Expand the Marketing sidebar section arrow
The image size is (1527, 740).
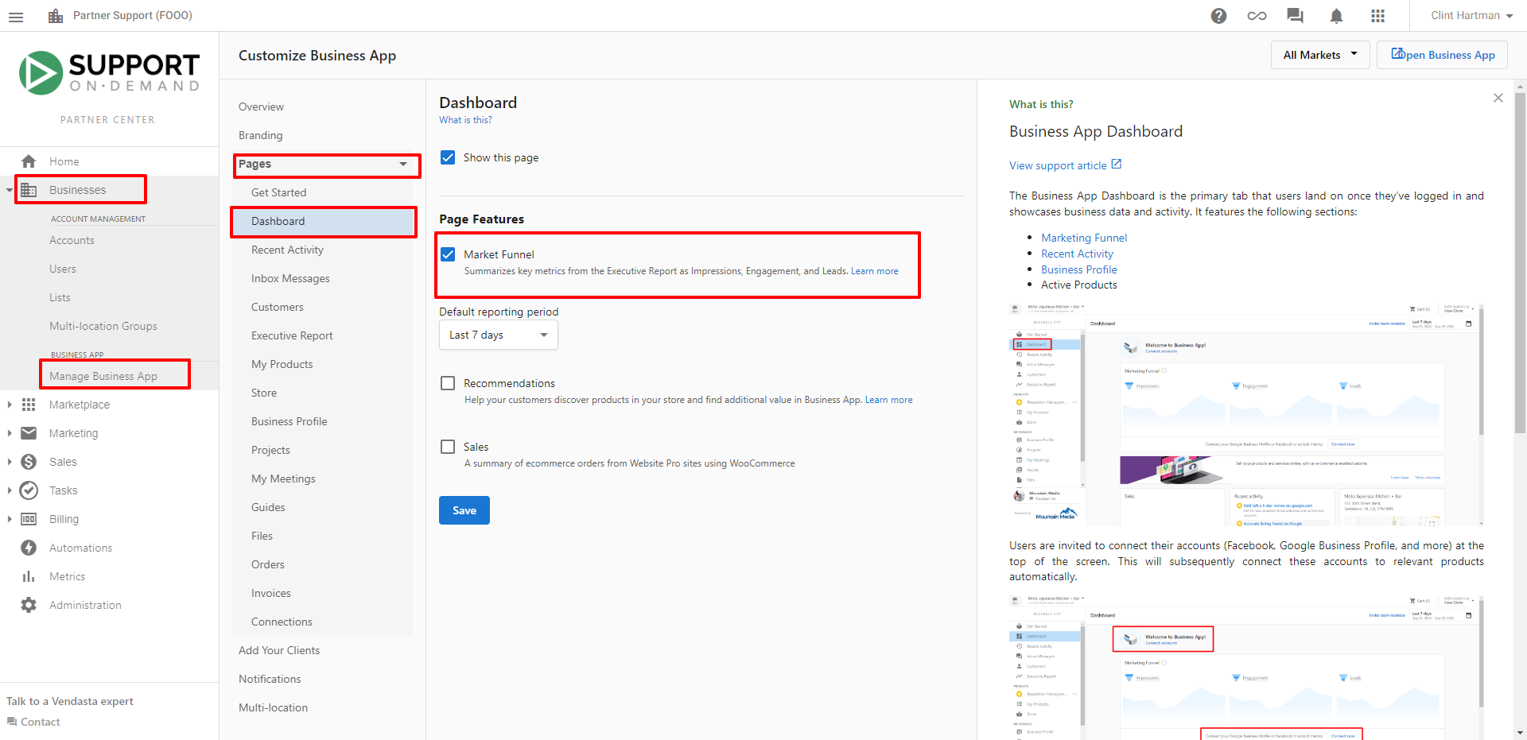[x=10, y=433]
